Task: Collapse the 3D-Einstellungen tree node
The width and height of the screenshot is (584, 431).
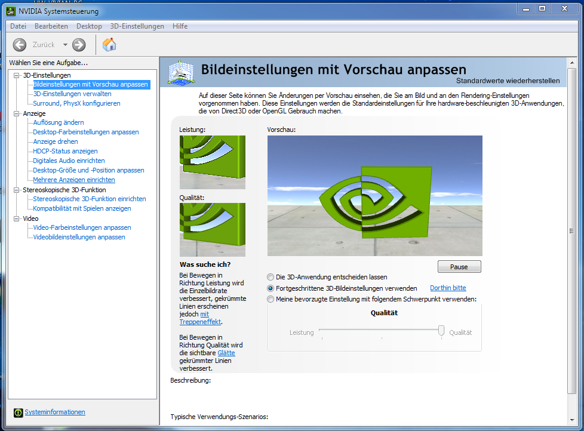Action: 16,75
